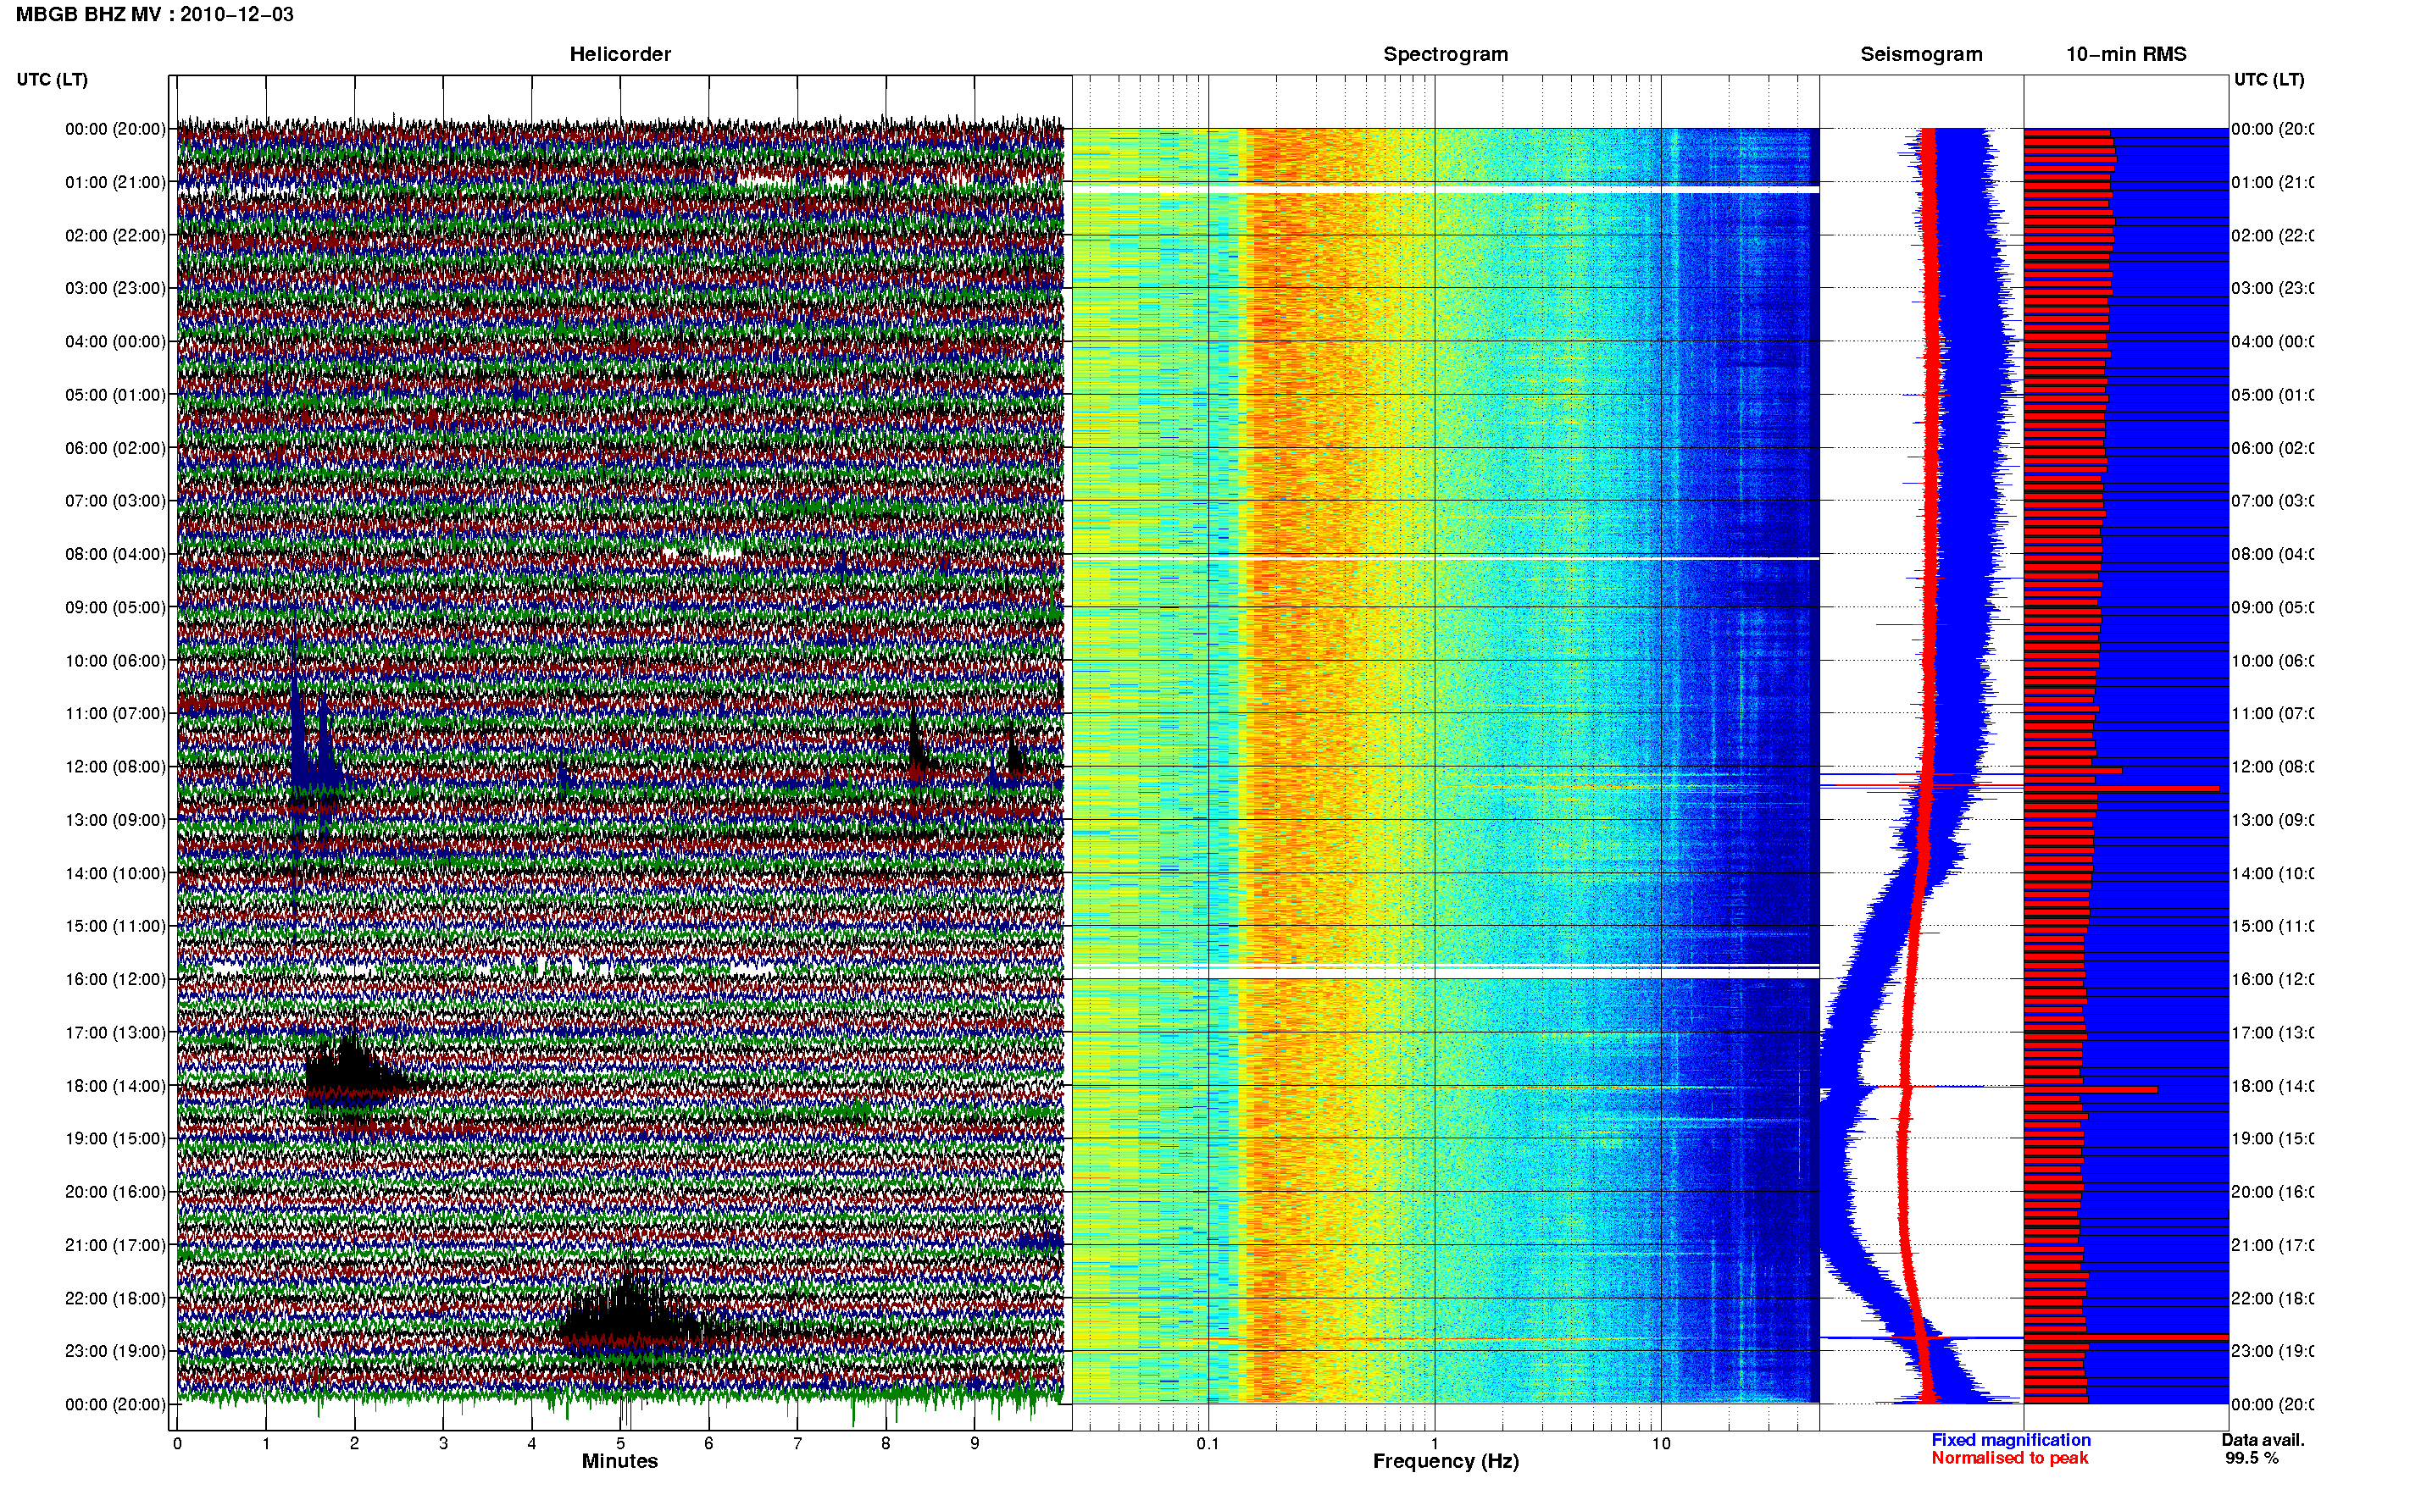Select the Spectrogram panel heading
Image resolution: width=2410 pixels, height=1506 pixels.
click(x=1445, y=54)
